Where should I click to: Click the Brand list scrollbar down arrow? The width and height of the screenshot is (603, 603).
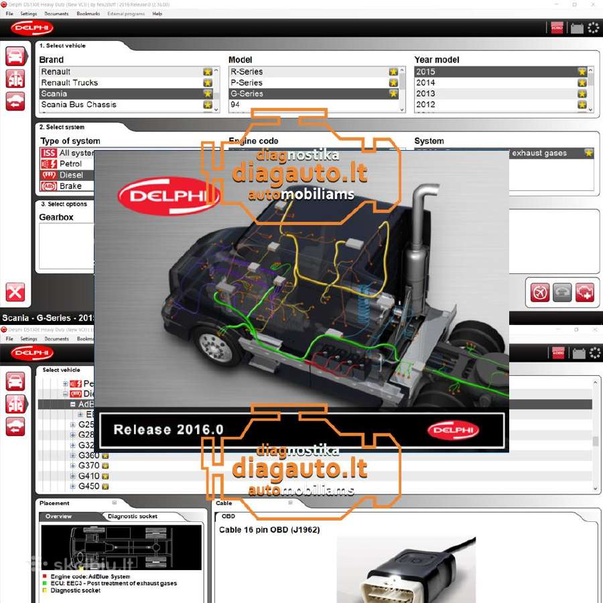[x=216, y=110]
